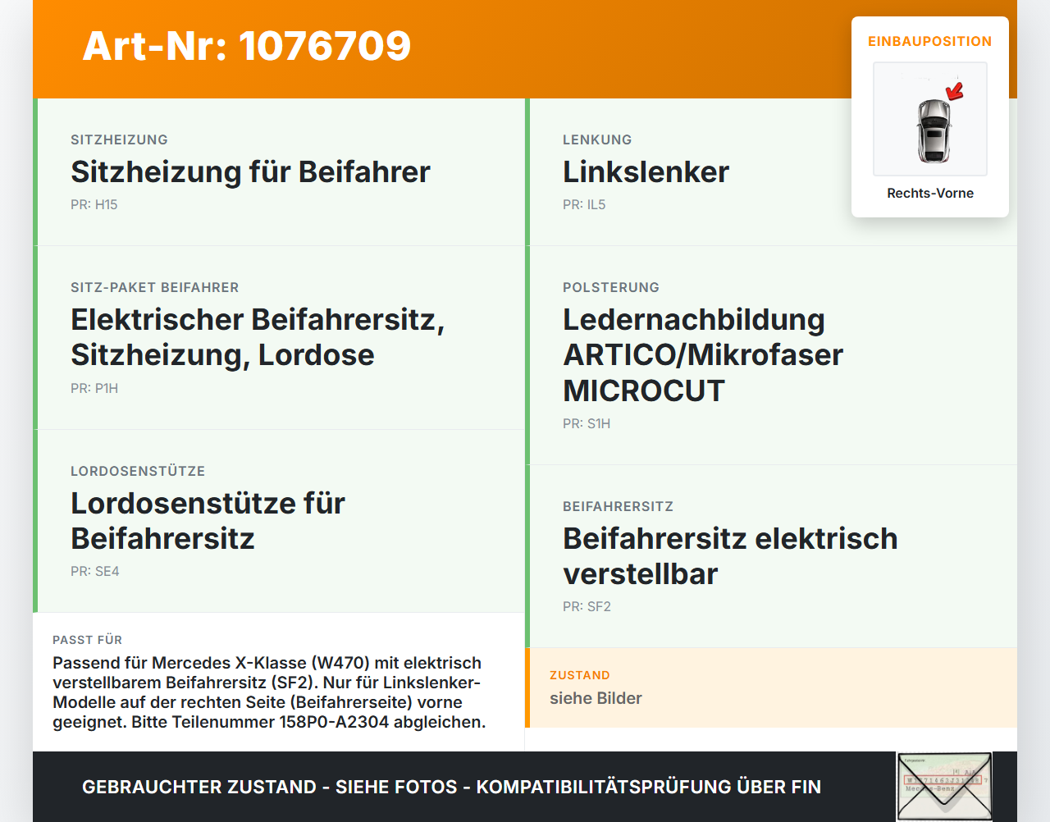This screenshot has height=822, width=1050.
Task: Click the POLSTERUNG label
Action: [611, 287]
